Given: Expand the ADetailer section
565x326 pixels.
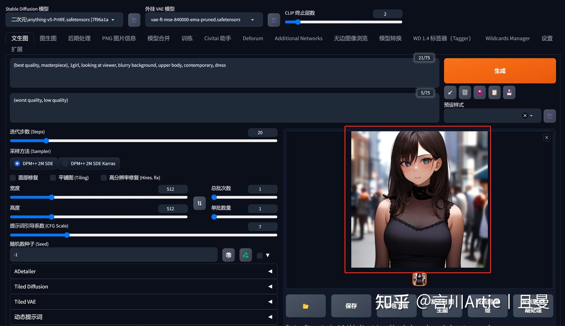Looking at the screenshot, I should [x=144, y=271].
